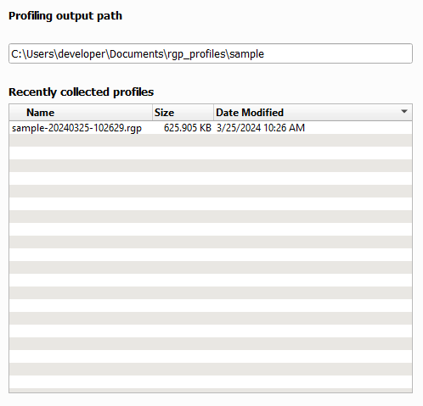Select the sample-20240325-102629.rgp profile row

tap(211, 128)
